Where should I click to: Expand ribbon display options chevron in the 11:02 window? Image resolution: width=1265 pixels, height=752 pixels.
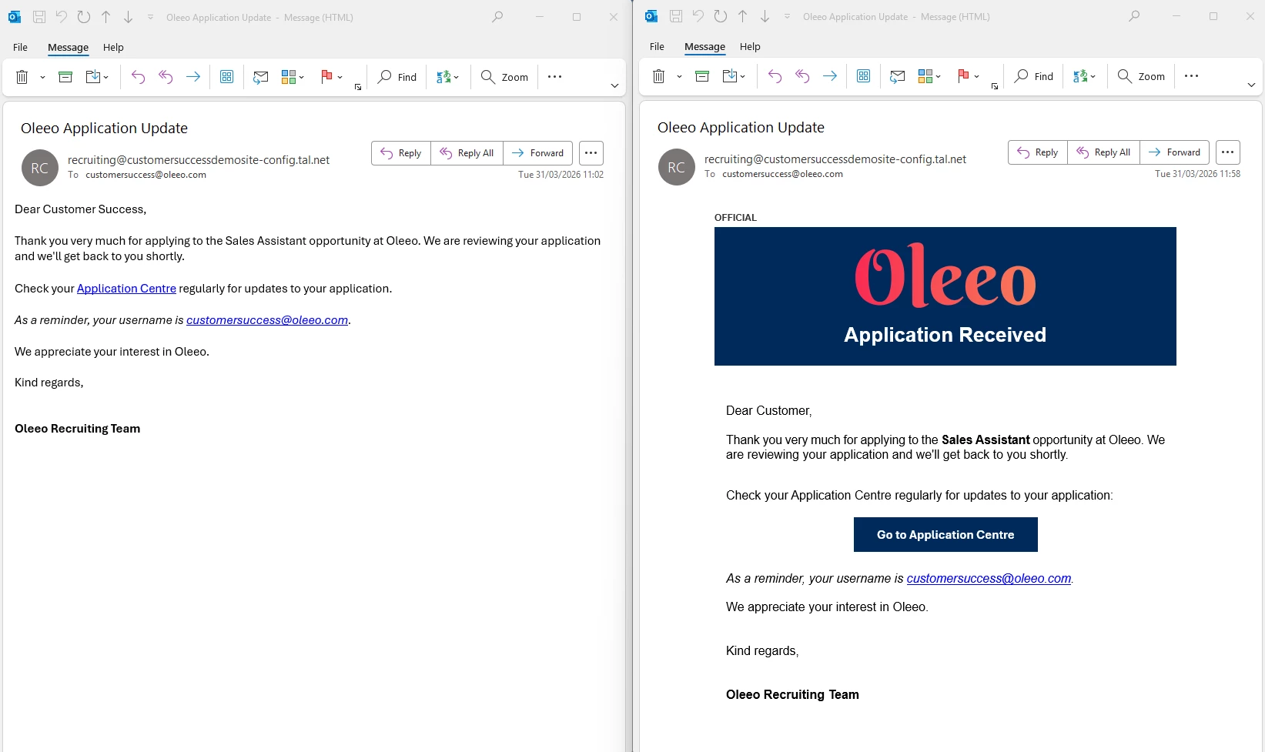point(614,85)
